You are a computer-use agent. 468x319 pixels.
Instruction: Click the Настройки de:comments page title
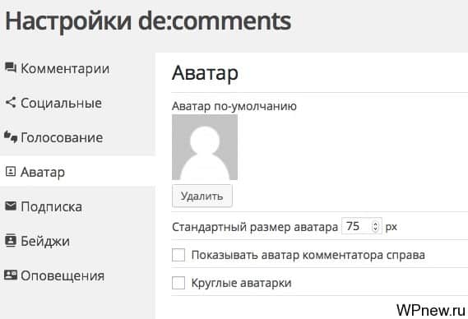[148, 21]
